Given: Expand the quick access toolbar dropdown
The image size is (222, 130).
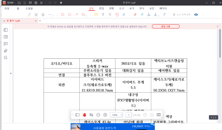Looking at the screenshot, I should (61, 3).
